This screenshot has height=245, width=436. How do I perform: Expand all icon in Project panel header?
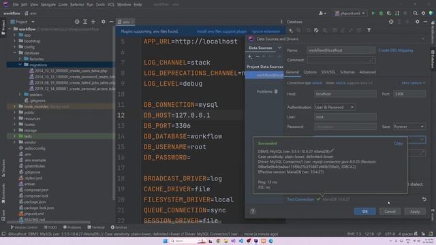click(x=85, y=22)
